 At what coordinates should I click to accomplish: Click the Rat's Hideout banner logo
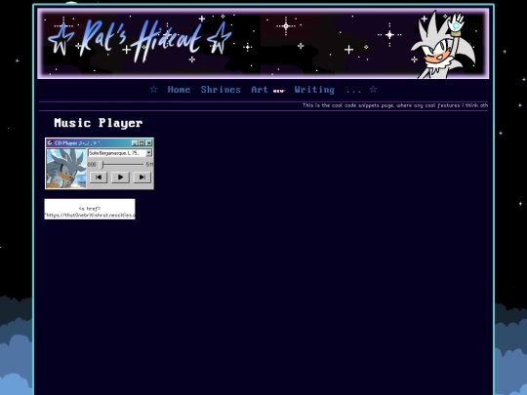pos(141,40)
